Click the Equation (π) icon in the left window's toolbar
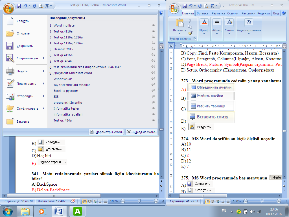Viewport: 289px width, 217px height. click(47, 6)
